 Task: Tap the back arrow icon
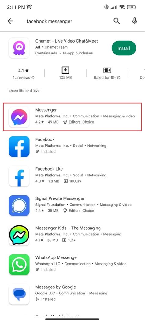tap(10, 21)
